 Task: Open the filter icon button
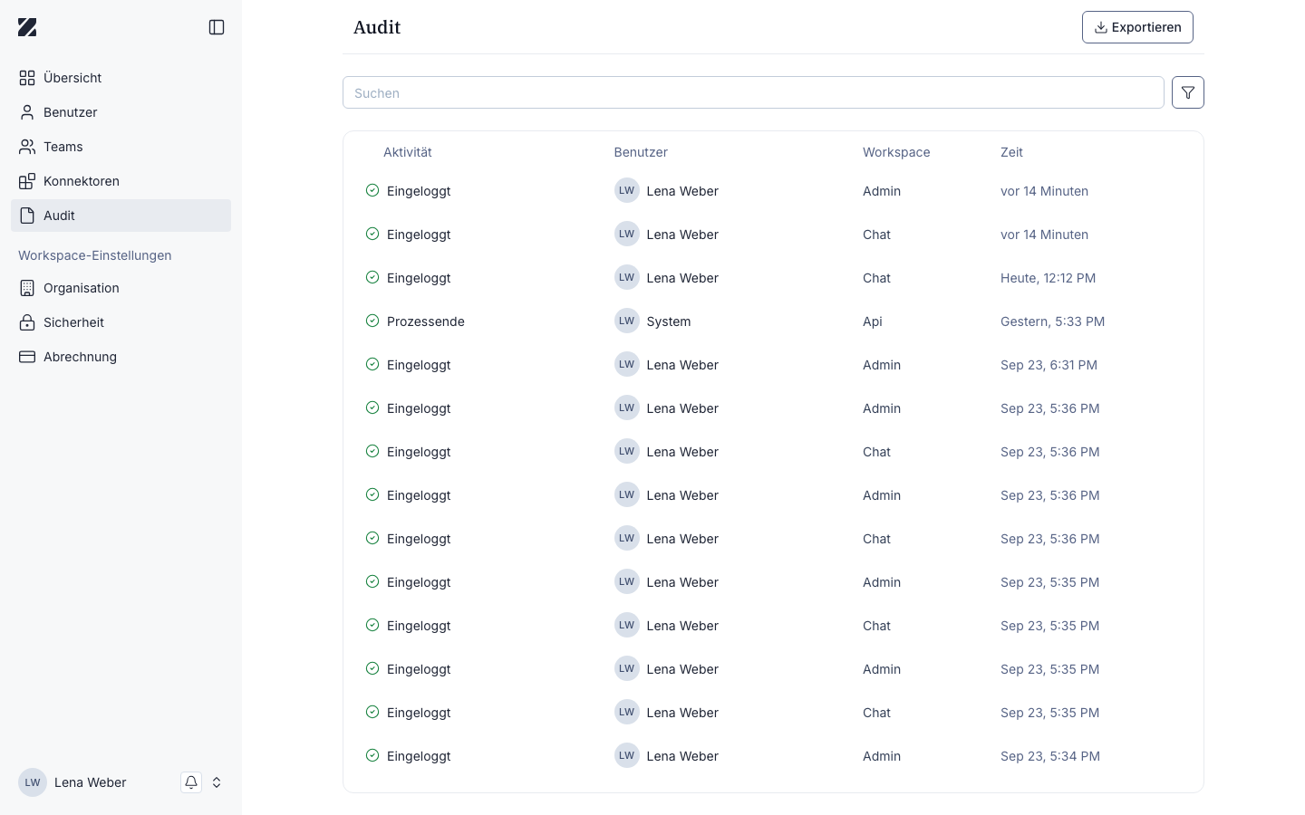(x=1187, y=92)
